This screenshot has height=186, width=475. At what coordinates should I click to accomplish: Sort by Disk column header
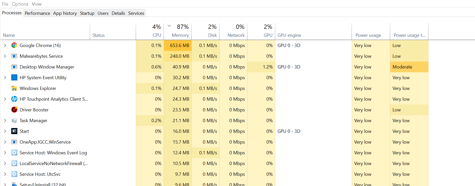(206, 31)
